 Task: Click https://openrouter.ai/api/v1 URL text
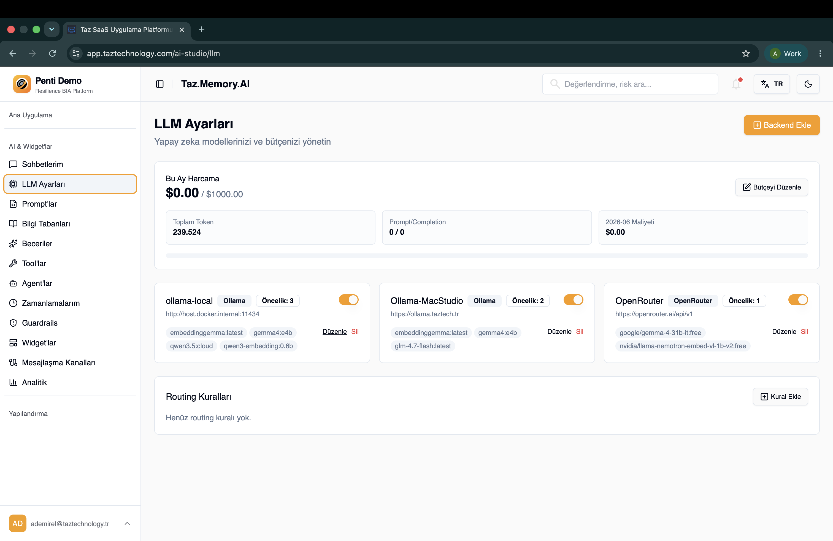pos(654,314)
